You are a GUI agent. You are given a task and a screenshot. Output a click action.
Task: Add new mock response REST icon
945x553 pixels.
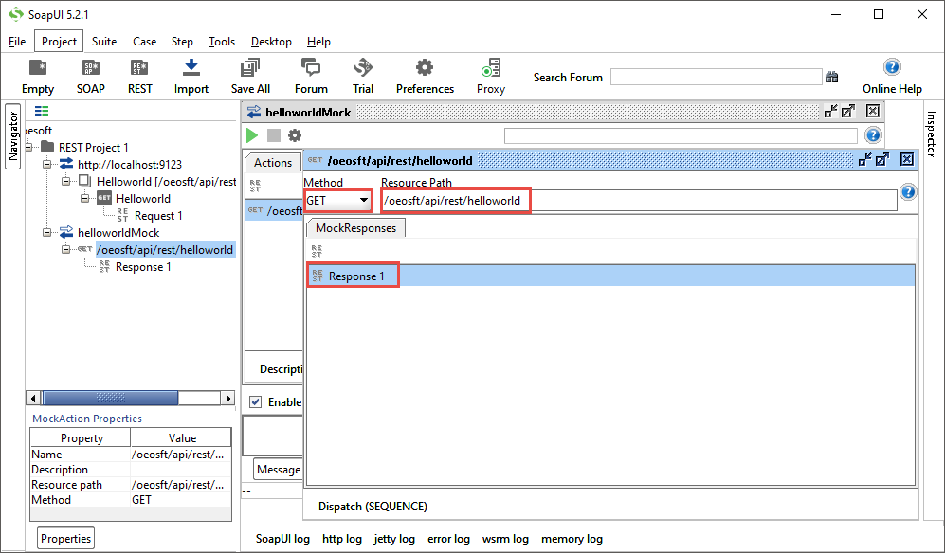pos(317,251)
